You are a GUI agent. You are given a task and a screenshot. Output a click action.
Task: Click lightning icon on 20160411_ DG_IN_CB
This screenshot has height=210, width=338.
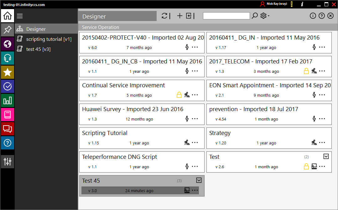tap(187, 71)
